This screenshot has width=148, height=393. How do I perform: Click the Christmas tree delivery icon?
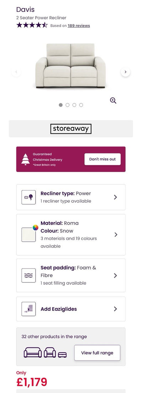coord(25,159)
